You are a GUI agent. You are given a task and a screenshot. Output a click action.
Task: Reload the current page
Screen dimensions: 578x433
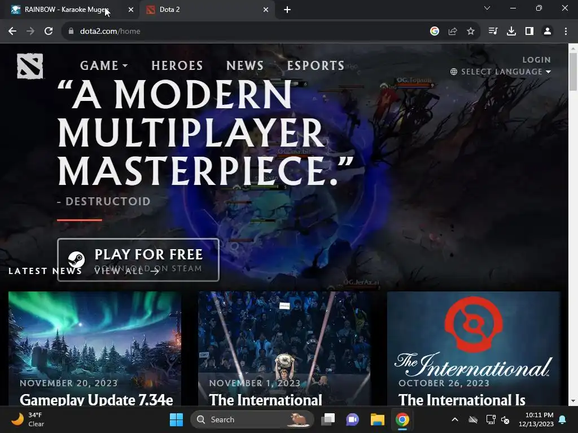coord(49,32)
